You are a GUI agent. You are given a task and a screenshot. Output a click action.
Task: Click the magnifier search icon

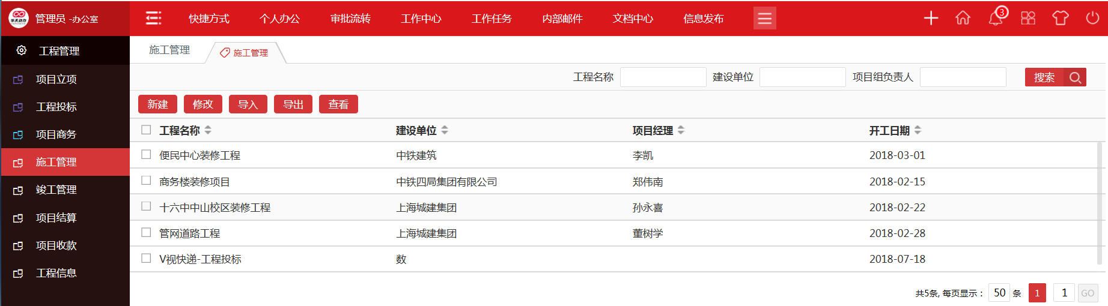point(1075,77)
